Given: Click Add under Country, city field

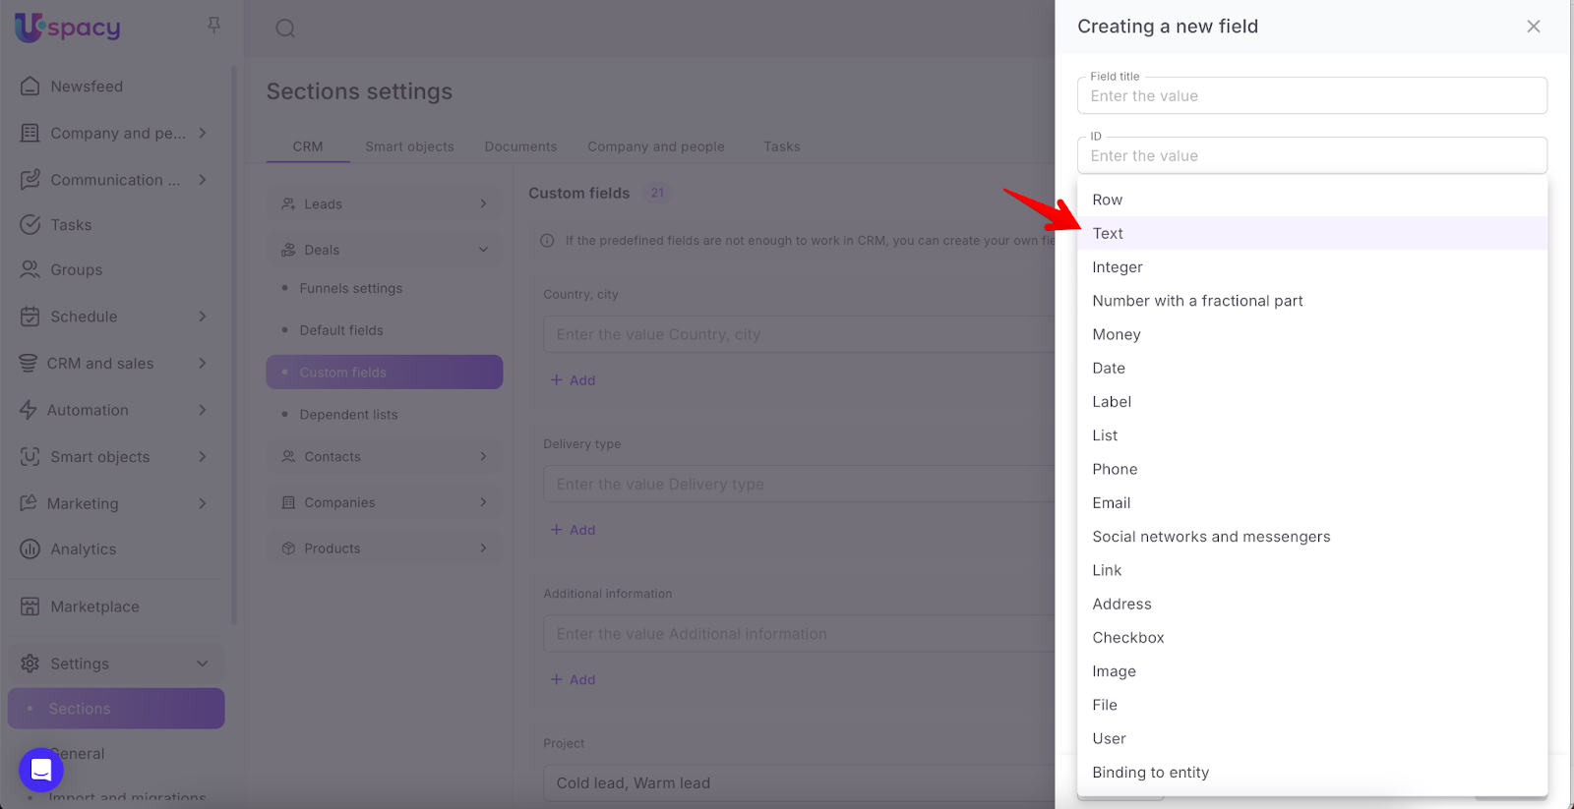Looking at the screenshot, I should pyautogui.click(x=573, y=380).
